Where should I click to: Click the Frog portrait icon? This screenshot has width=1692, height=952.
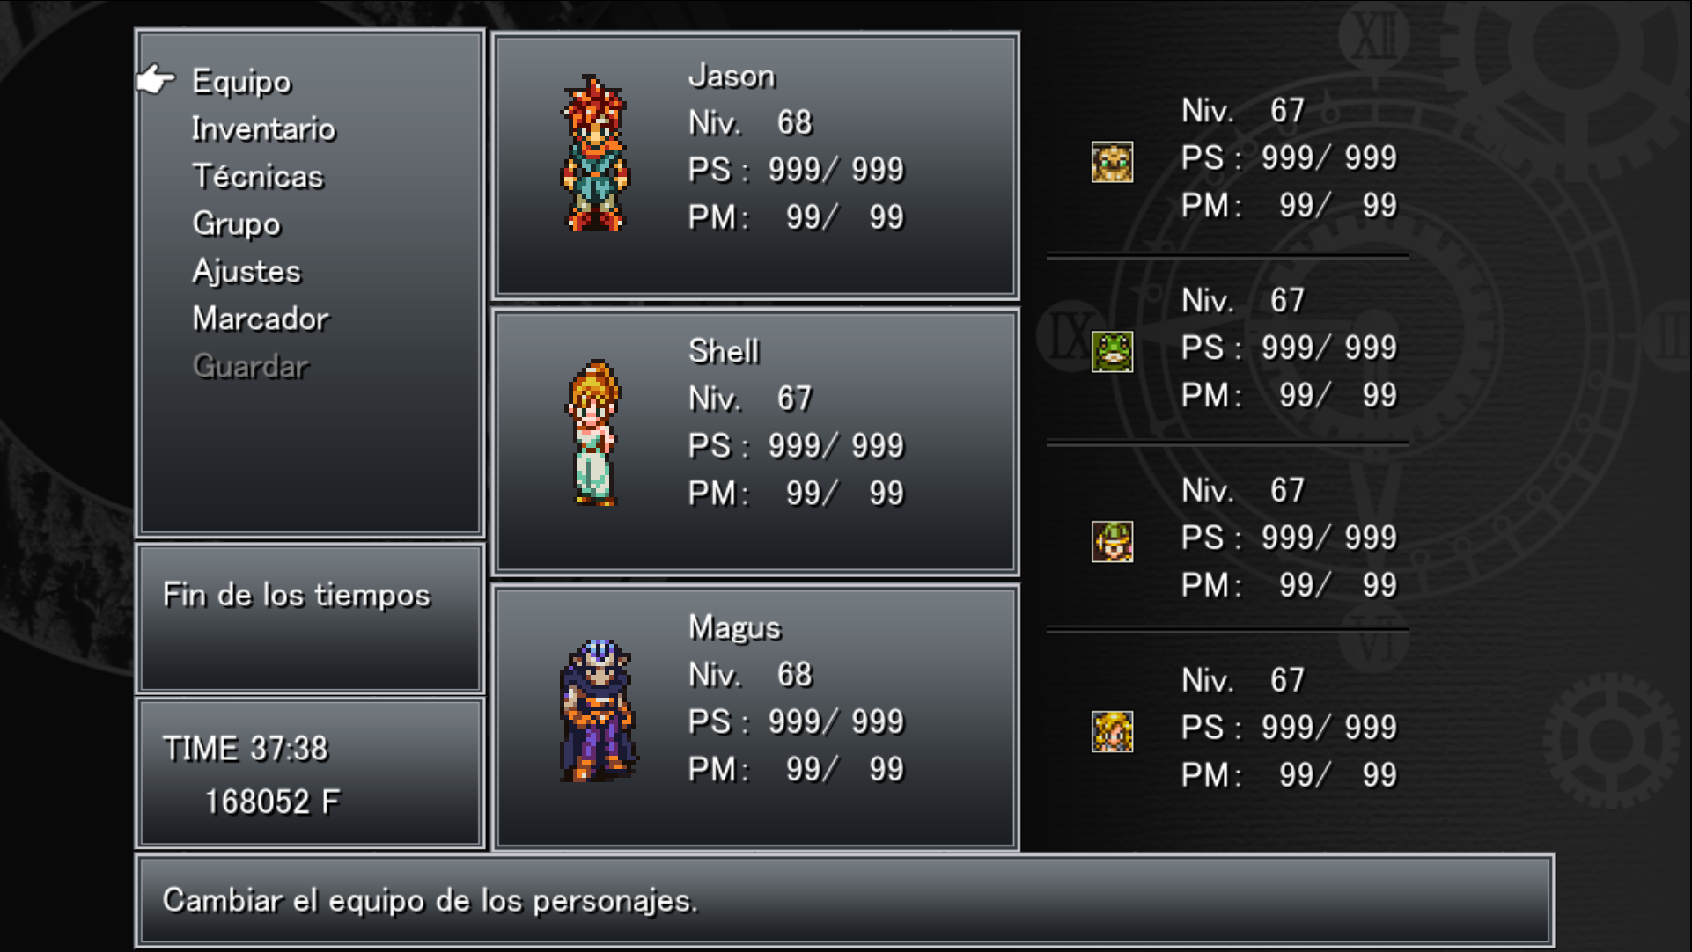click(1112, 352)
